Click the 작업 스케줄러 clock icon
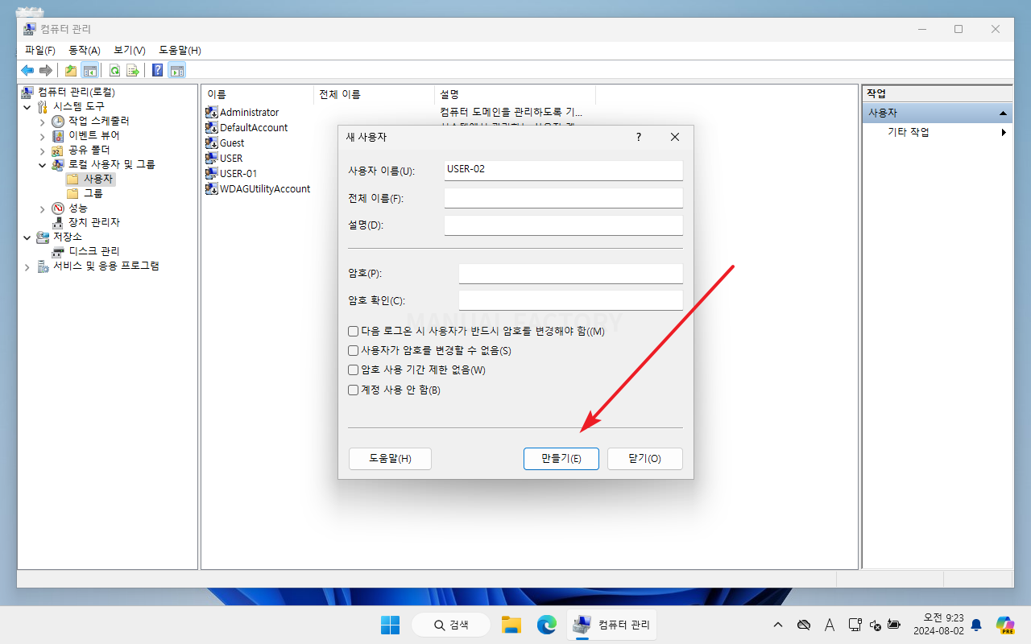The image size is (1031, 644). coord(57,121)
